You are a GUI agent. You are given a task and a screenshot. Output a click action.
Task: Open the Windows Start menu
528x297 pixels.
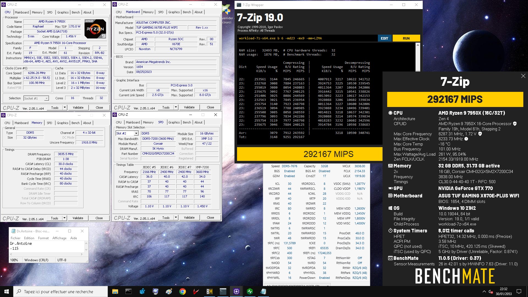(7, 291)
